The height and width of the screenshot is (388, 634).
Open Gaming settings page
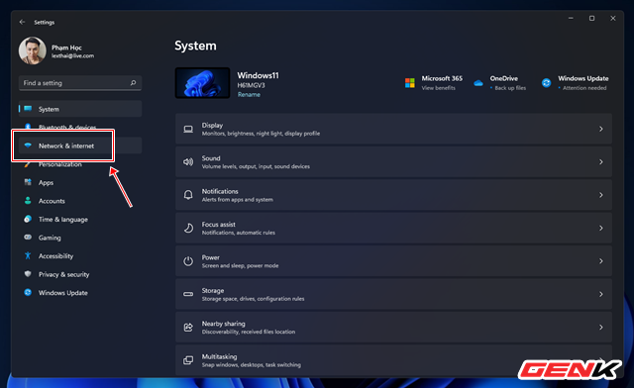coord(80,238)
